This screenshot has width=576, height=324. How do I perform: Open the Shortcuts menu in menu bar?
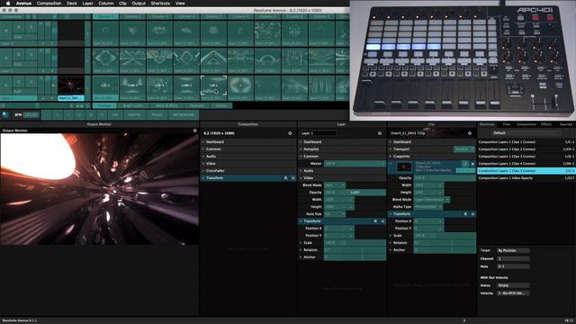pyautogui.click(x=160, y=4)
